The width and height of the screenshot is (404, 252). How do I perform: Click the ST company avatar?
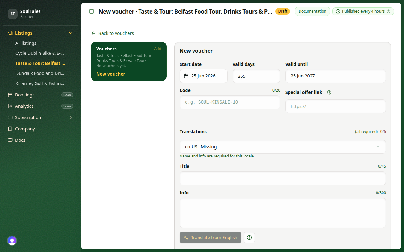pyautogui.click(x=13, y=14)
